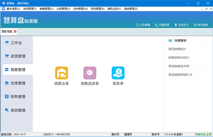The width and height of the screenshot is (213, 137).
Task: Maximize the main 慧算盘 window
Action: tap(198, 3)
